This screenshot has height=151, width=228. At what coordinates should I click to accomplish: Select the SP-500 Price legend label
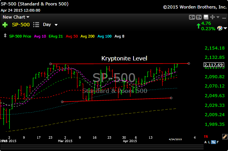20,36
